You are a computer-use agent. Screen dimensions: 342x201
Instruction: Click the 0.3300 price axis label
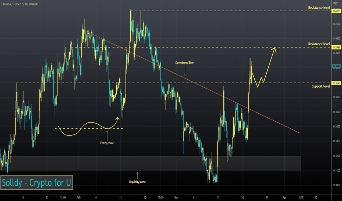point(336,141)
